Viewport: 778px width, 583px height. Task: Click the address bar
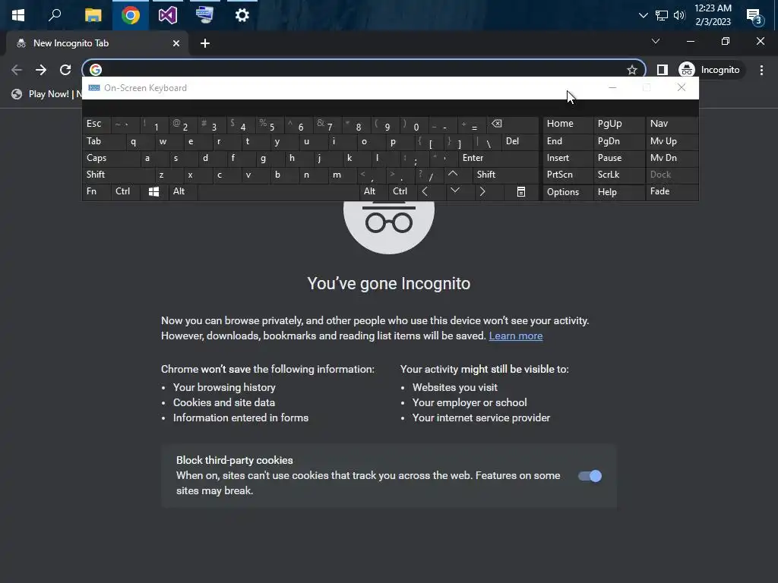tap(362, 70)
